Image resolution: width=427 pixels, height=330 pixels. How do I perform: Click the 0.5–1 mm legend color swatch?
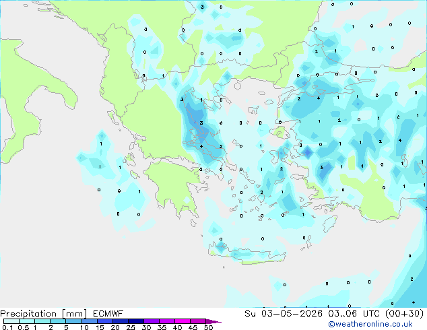[x=27, y=321]
